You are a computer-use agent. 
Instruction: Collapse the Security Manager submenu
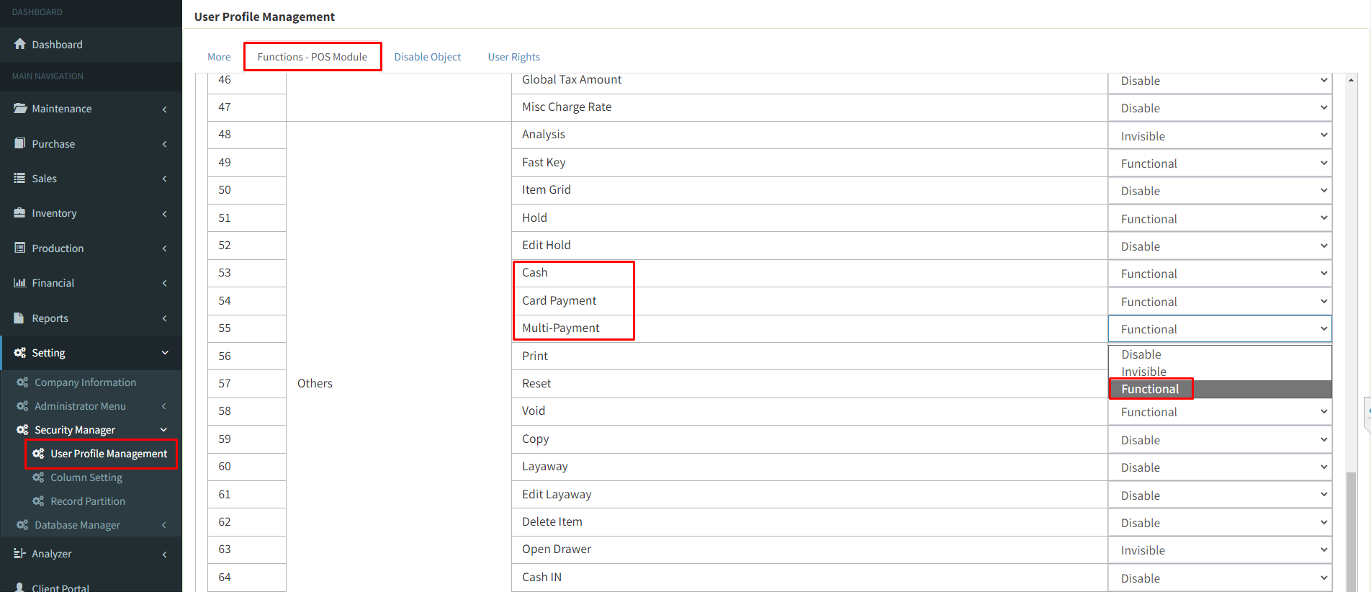click(x=163, y=430)
